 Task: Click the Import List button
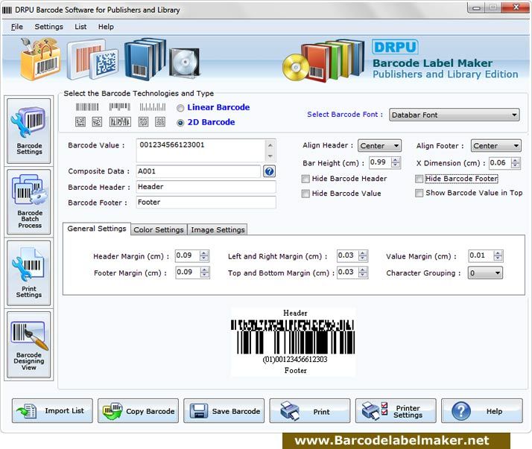tap(52, 411)
